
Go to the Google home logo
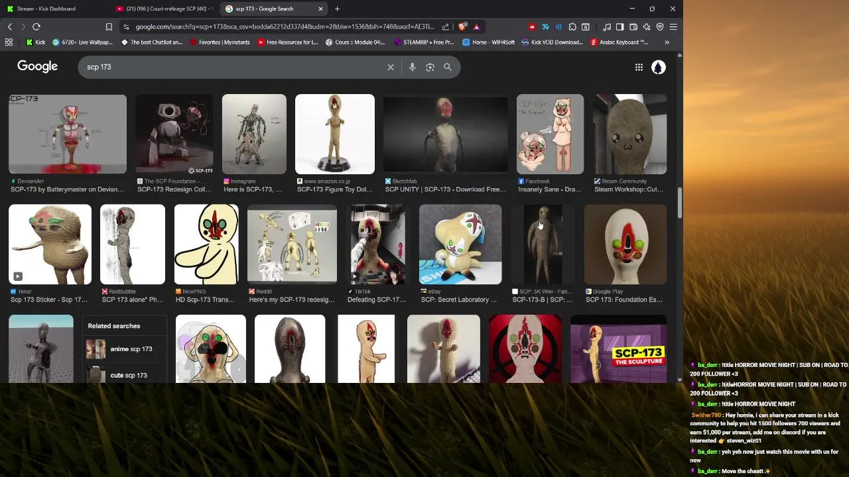pos(37,66)
